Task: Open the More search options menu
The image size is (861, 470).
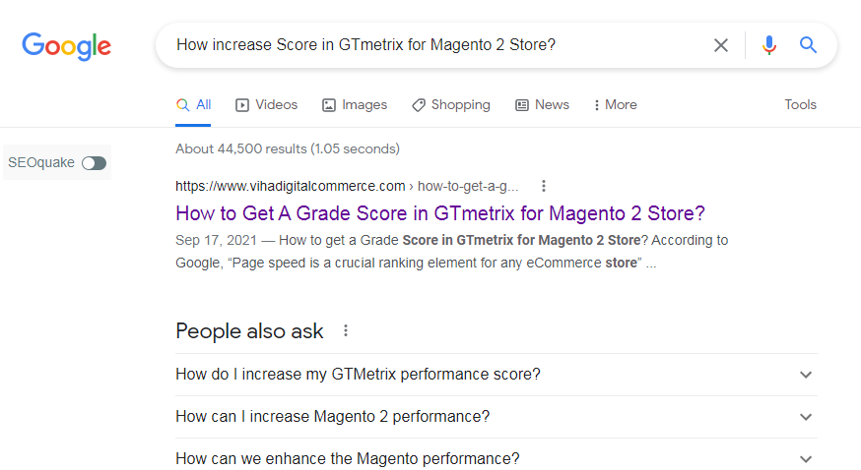Action: tap(615, 104)
